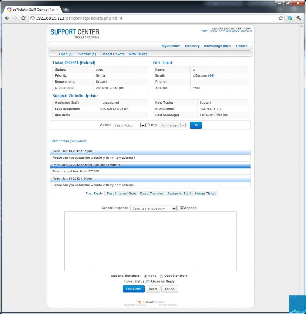View Closed Tickets list

coord(112,54)
